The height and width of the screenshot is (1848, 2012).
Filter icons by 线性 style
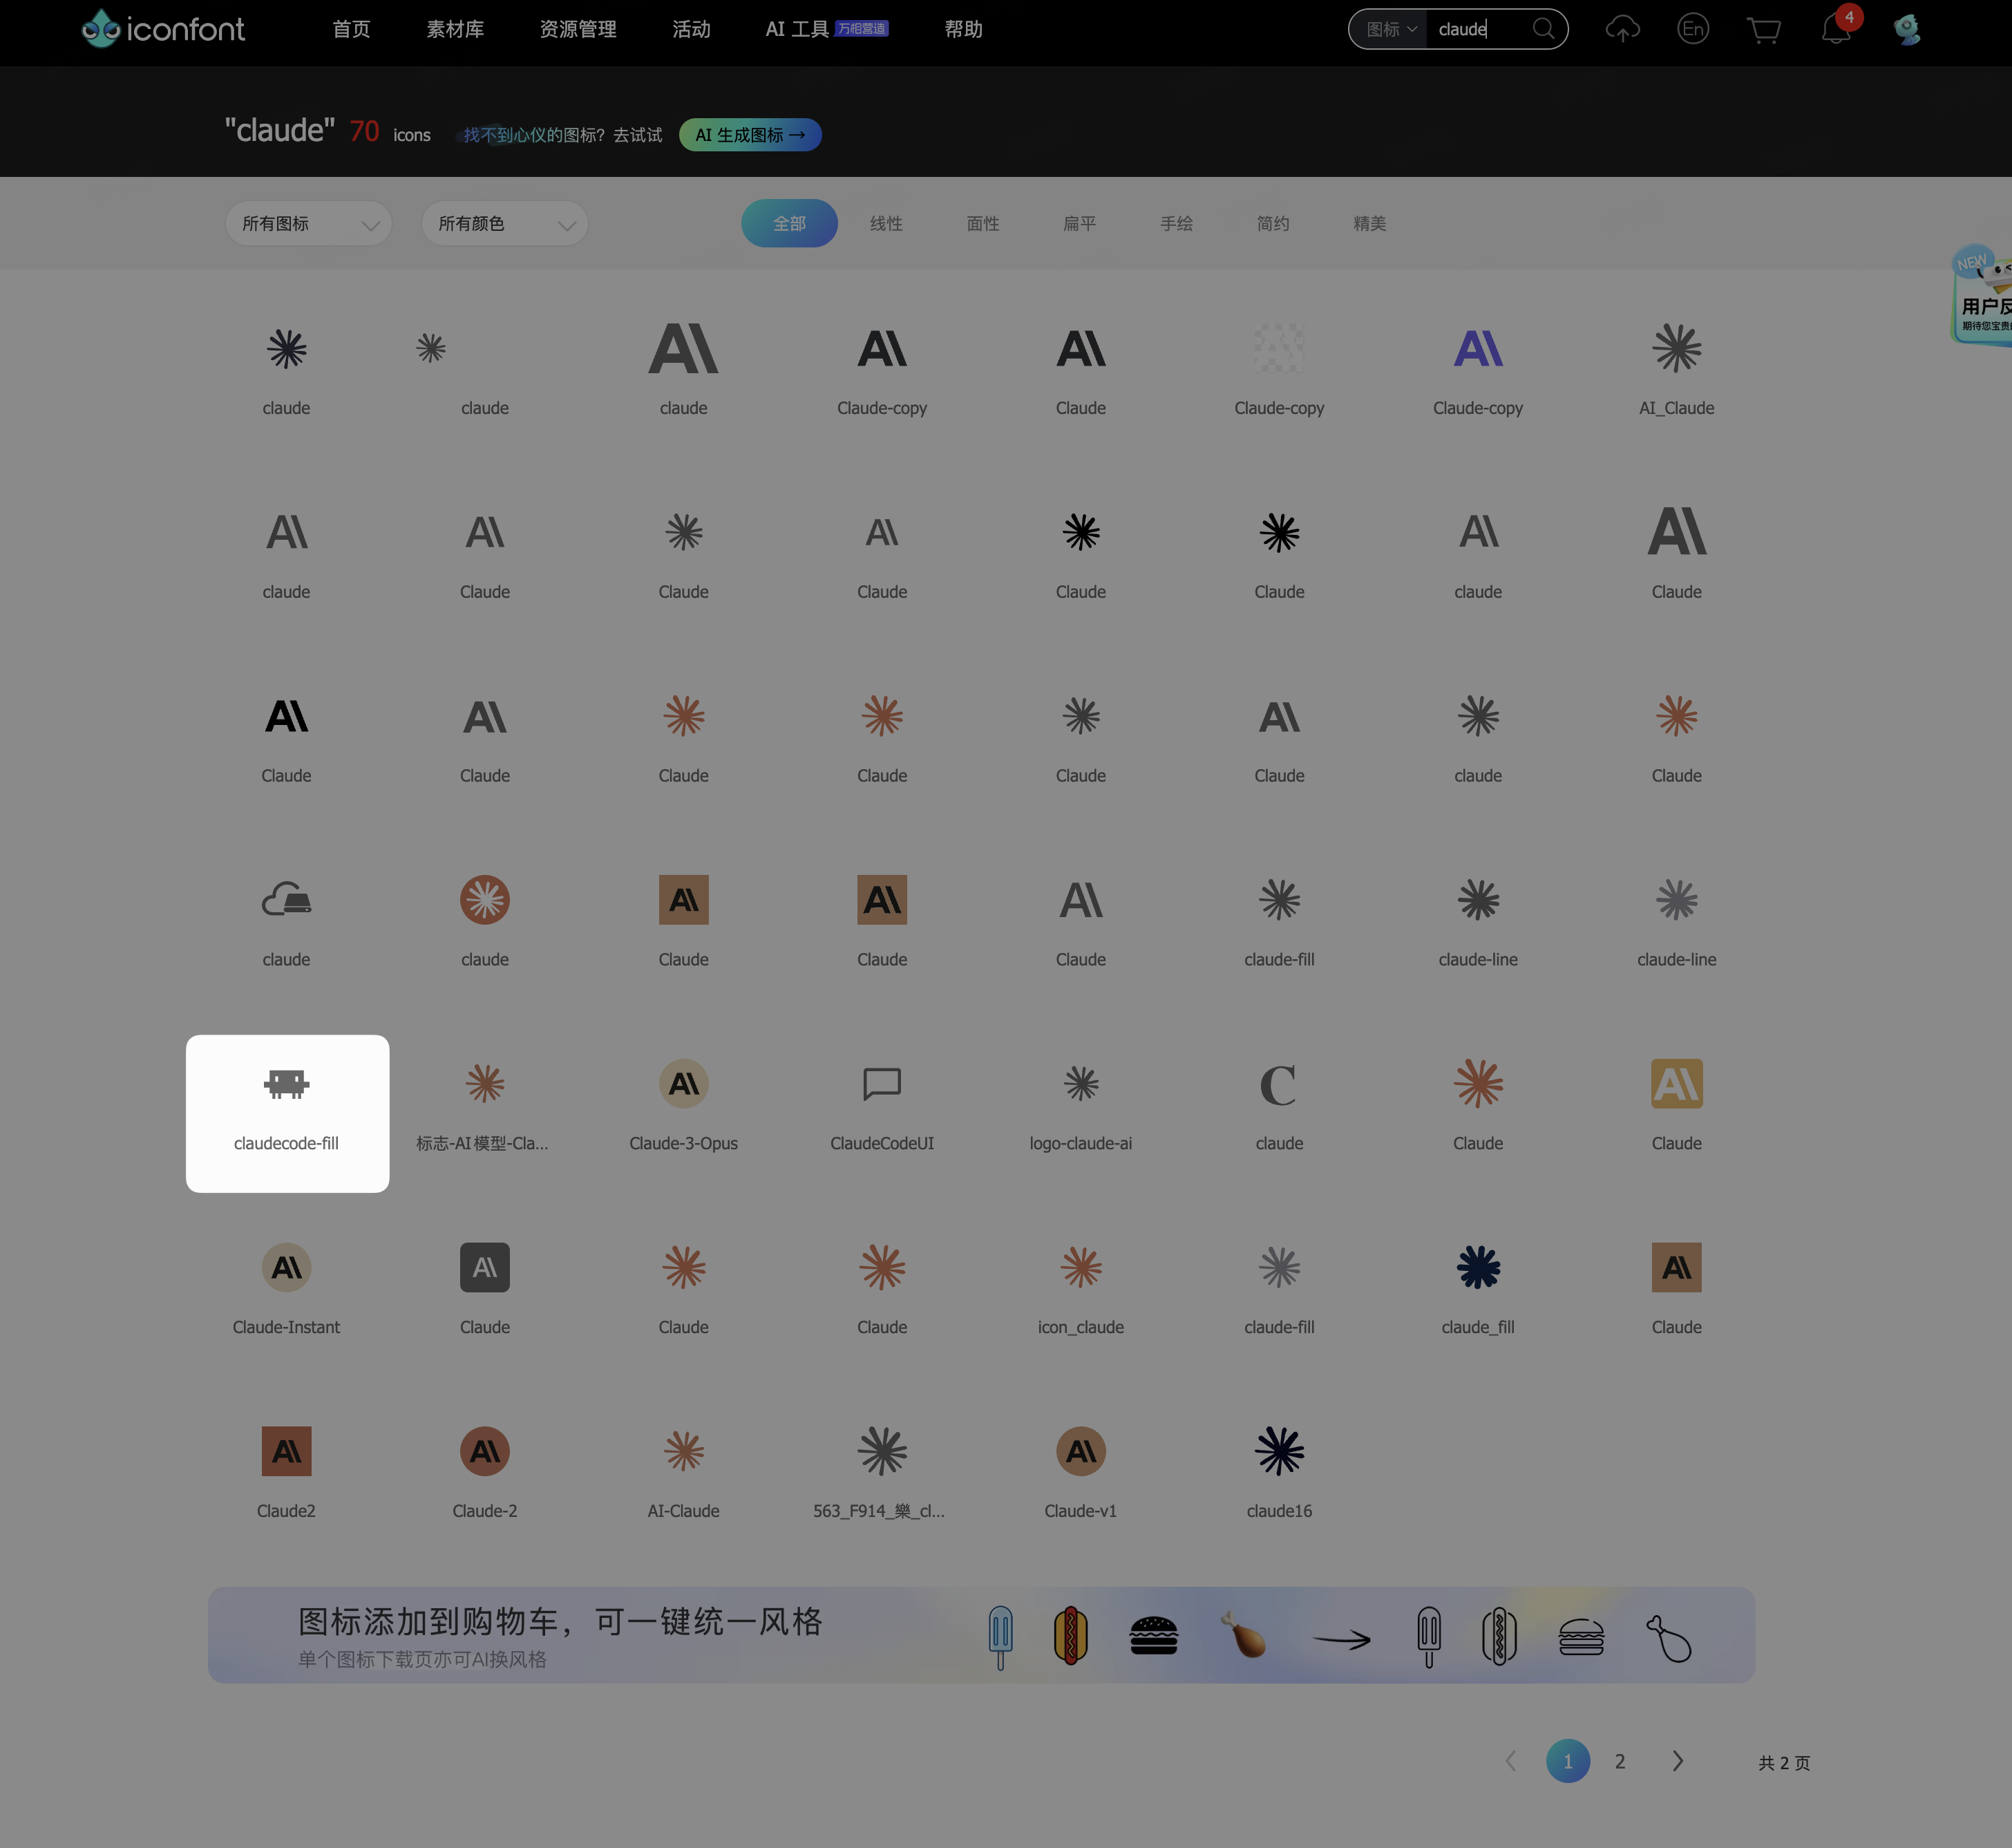tap(886, 223)
